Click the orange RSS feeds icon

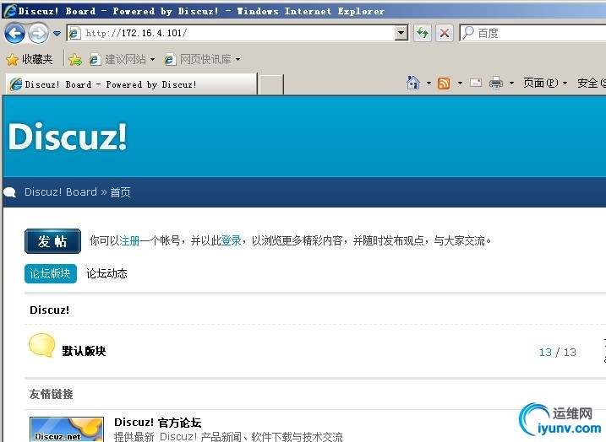coord(444,83)
